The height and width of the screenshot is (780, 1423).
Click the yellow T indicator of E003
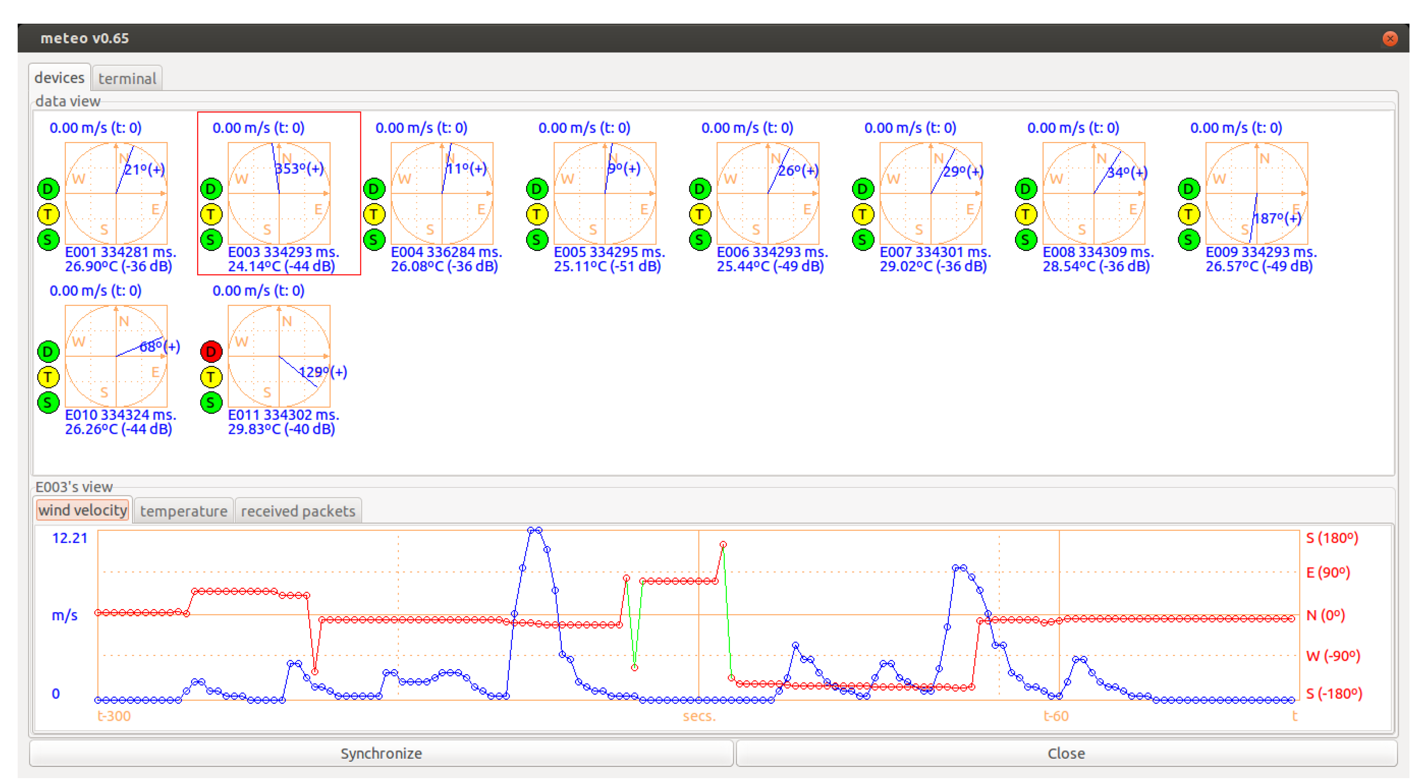coord(211,214)
